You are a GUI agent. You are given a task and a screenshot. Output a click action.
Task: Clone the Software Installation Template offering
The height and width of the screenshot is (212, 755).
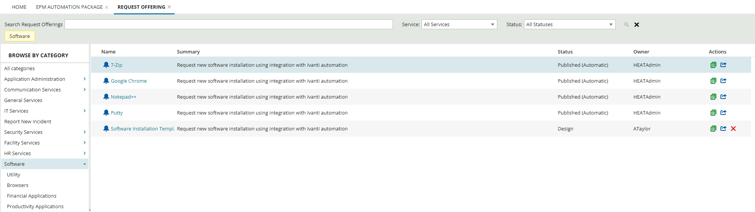pos(713,129)
